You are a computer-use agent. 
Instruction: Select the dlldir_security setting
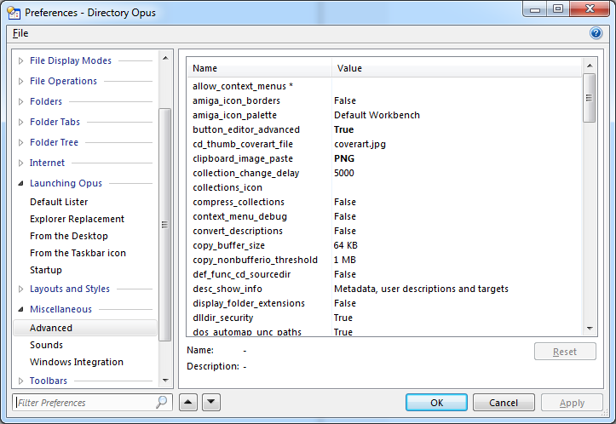tap(384, 318)
